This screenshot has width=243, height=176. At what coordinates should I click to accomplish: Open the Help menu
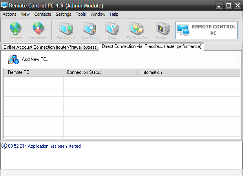(x=114, y=14)
